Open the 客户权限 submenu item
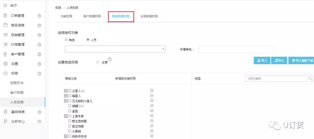This screenshot has width=314, height=139. click(17, 92)
